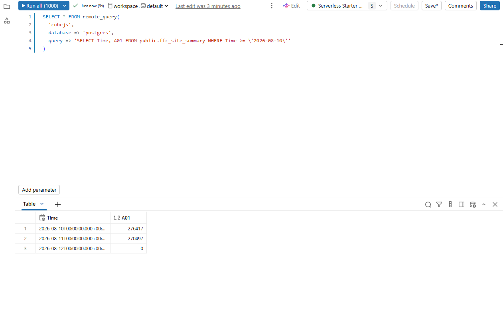Click the Run all (1000) button
503x322 pixels.
click(x=39, y=6)
